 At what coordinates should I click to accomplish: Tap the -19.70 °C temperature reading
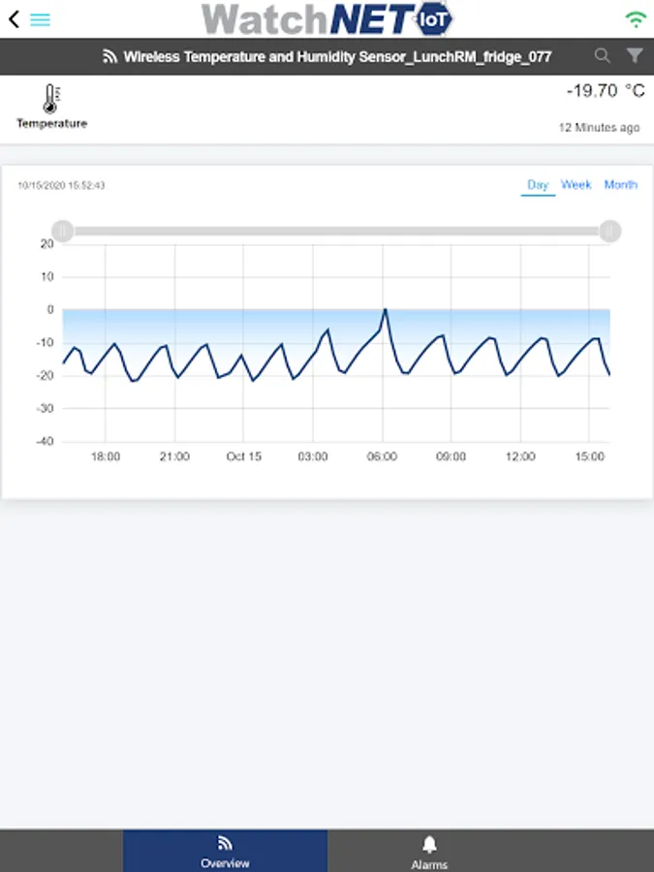pyautogui.click(x=605, y=91)
